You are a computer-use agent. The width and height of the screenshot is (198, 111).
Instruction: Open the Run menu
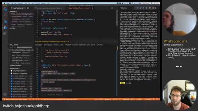point(32,3)
